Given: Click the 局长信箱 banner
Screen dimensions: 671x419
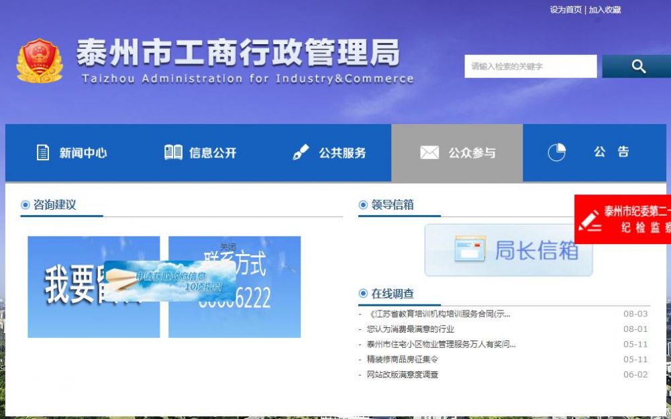Looking at the screenshot, I should point(508,249).
